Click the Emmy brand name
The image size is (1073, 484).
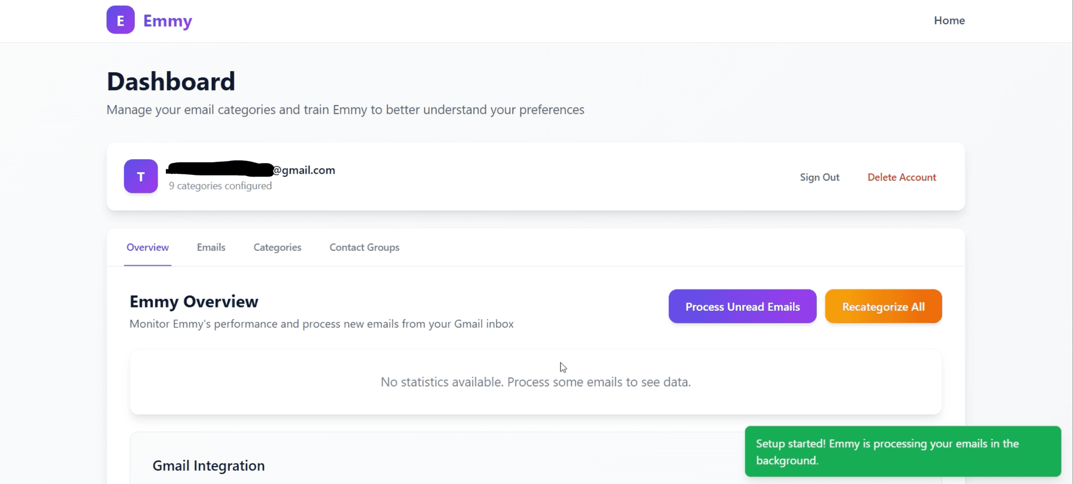(x=168, y=21)
